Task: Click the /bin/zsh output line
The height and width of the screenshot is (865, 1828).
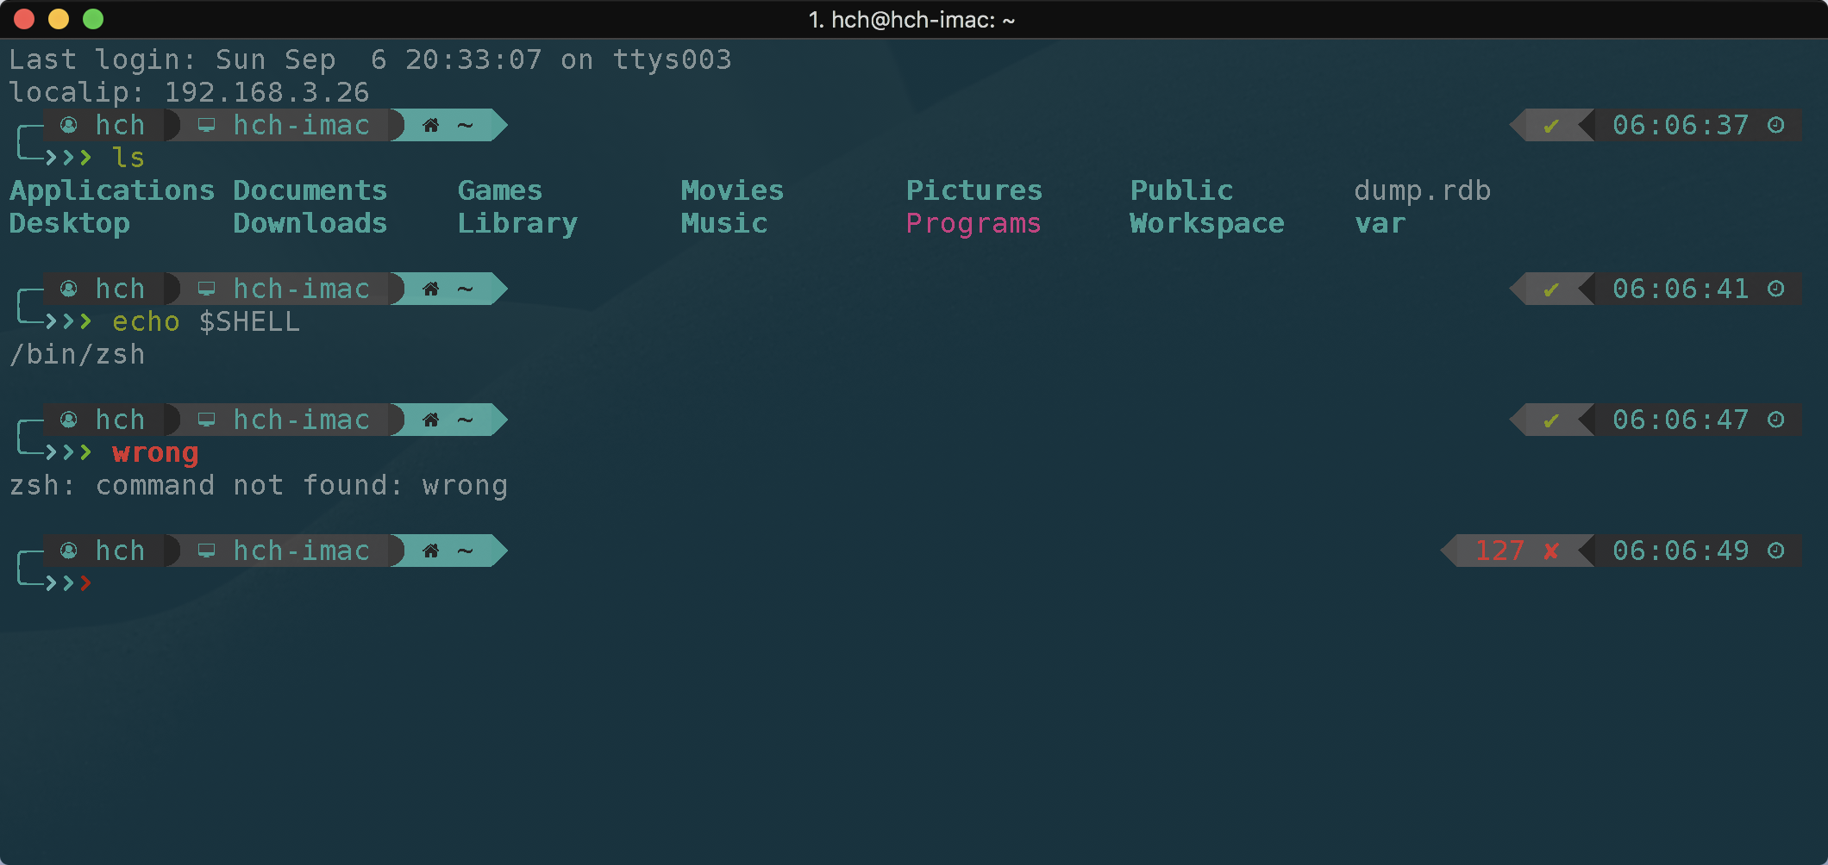Action: pos(78,354)
